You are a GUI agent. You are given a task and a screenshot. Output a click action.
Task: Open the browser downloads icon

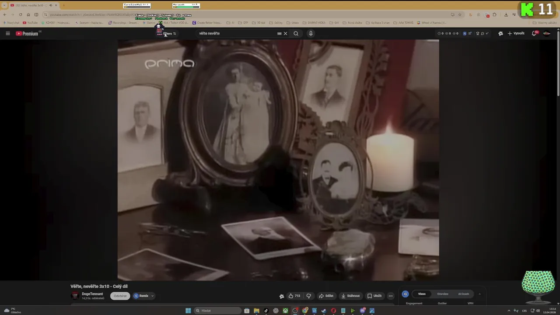(506, 14)
